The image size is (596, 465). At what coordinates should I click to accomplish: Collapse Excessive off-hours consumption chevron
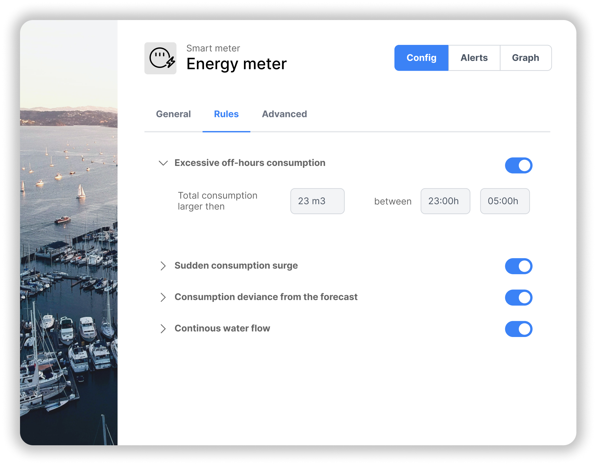click(x=163, y=163)
